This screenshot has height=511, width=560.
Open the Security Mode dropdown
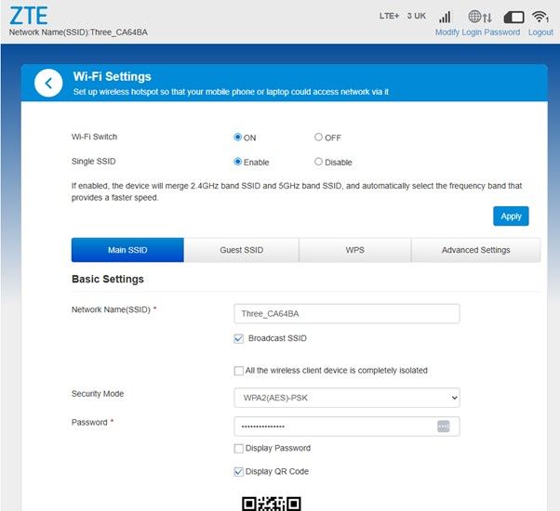[346, 398]
